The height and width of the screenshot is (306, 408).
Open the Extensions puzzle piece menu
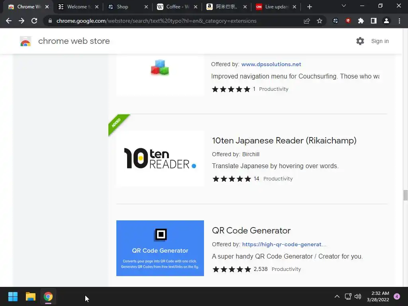point(361,21)
